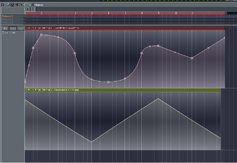Click the marker button above the timeline bar
Viewport: 237px width, 163px height.
point(28,9)
